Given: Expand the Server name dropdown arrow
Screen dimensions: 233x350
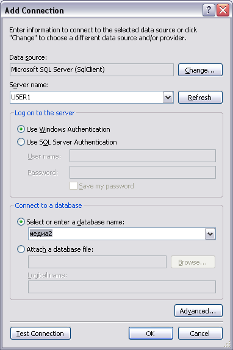Looking at the screenshot, I should (168, 98).
